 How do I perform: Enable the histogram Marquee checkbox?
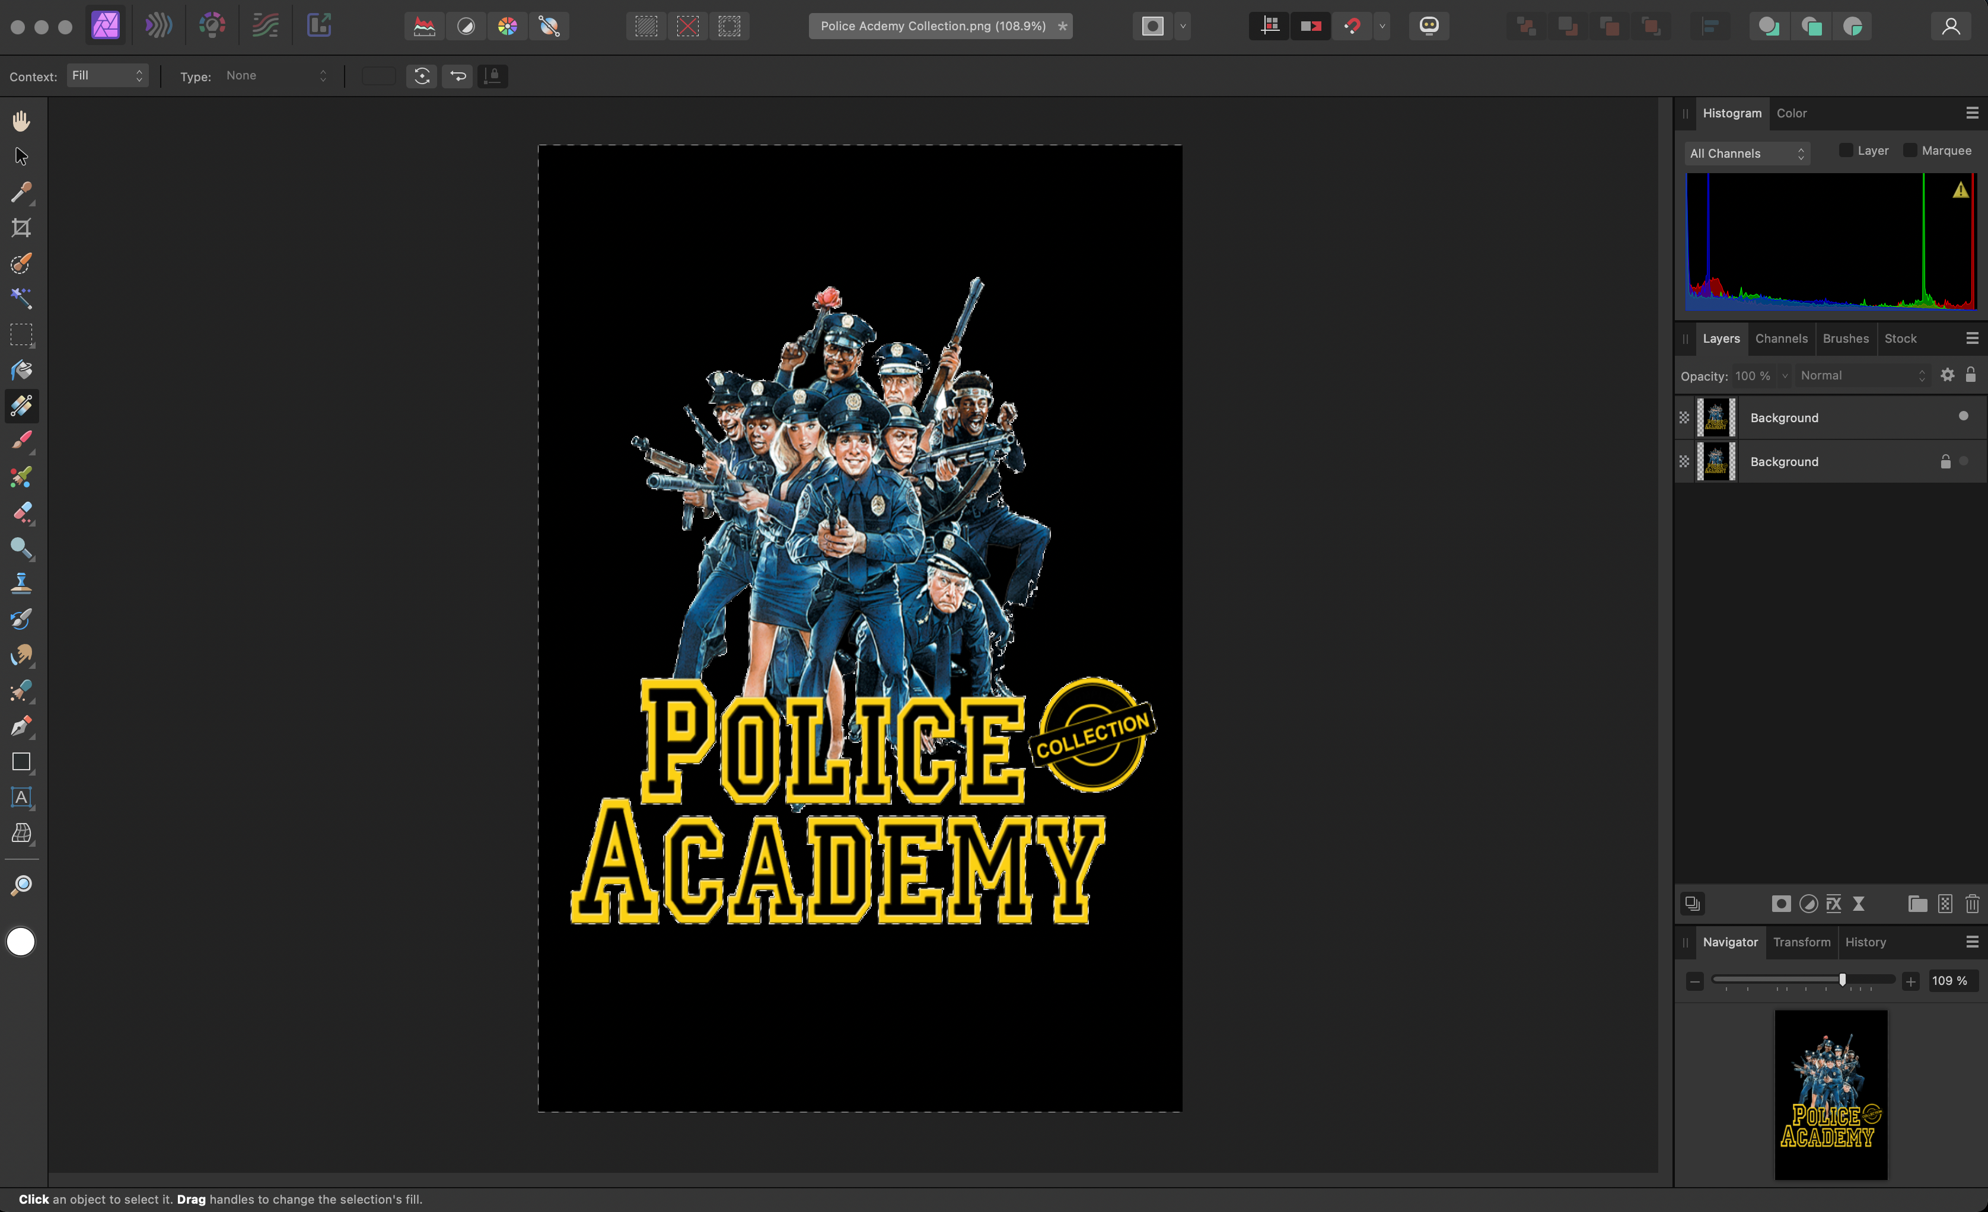1910,151
